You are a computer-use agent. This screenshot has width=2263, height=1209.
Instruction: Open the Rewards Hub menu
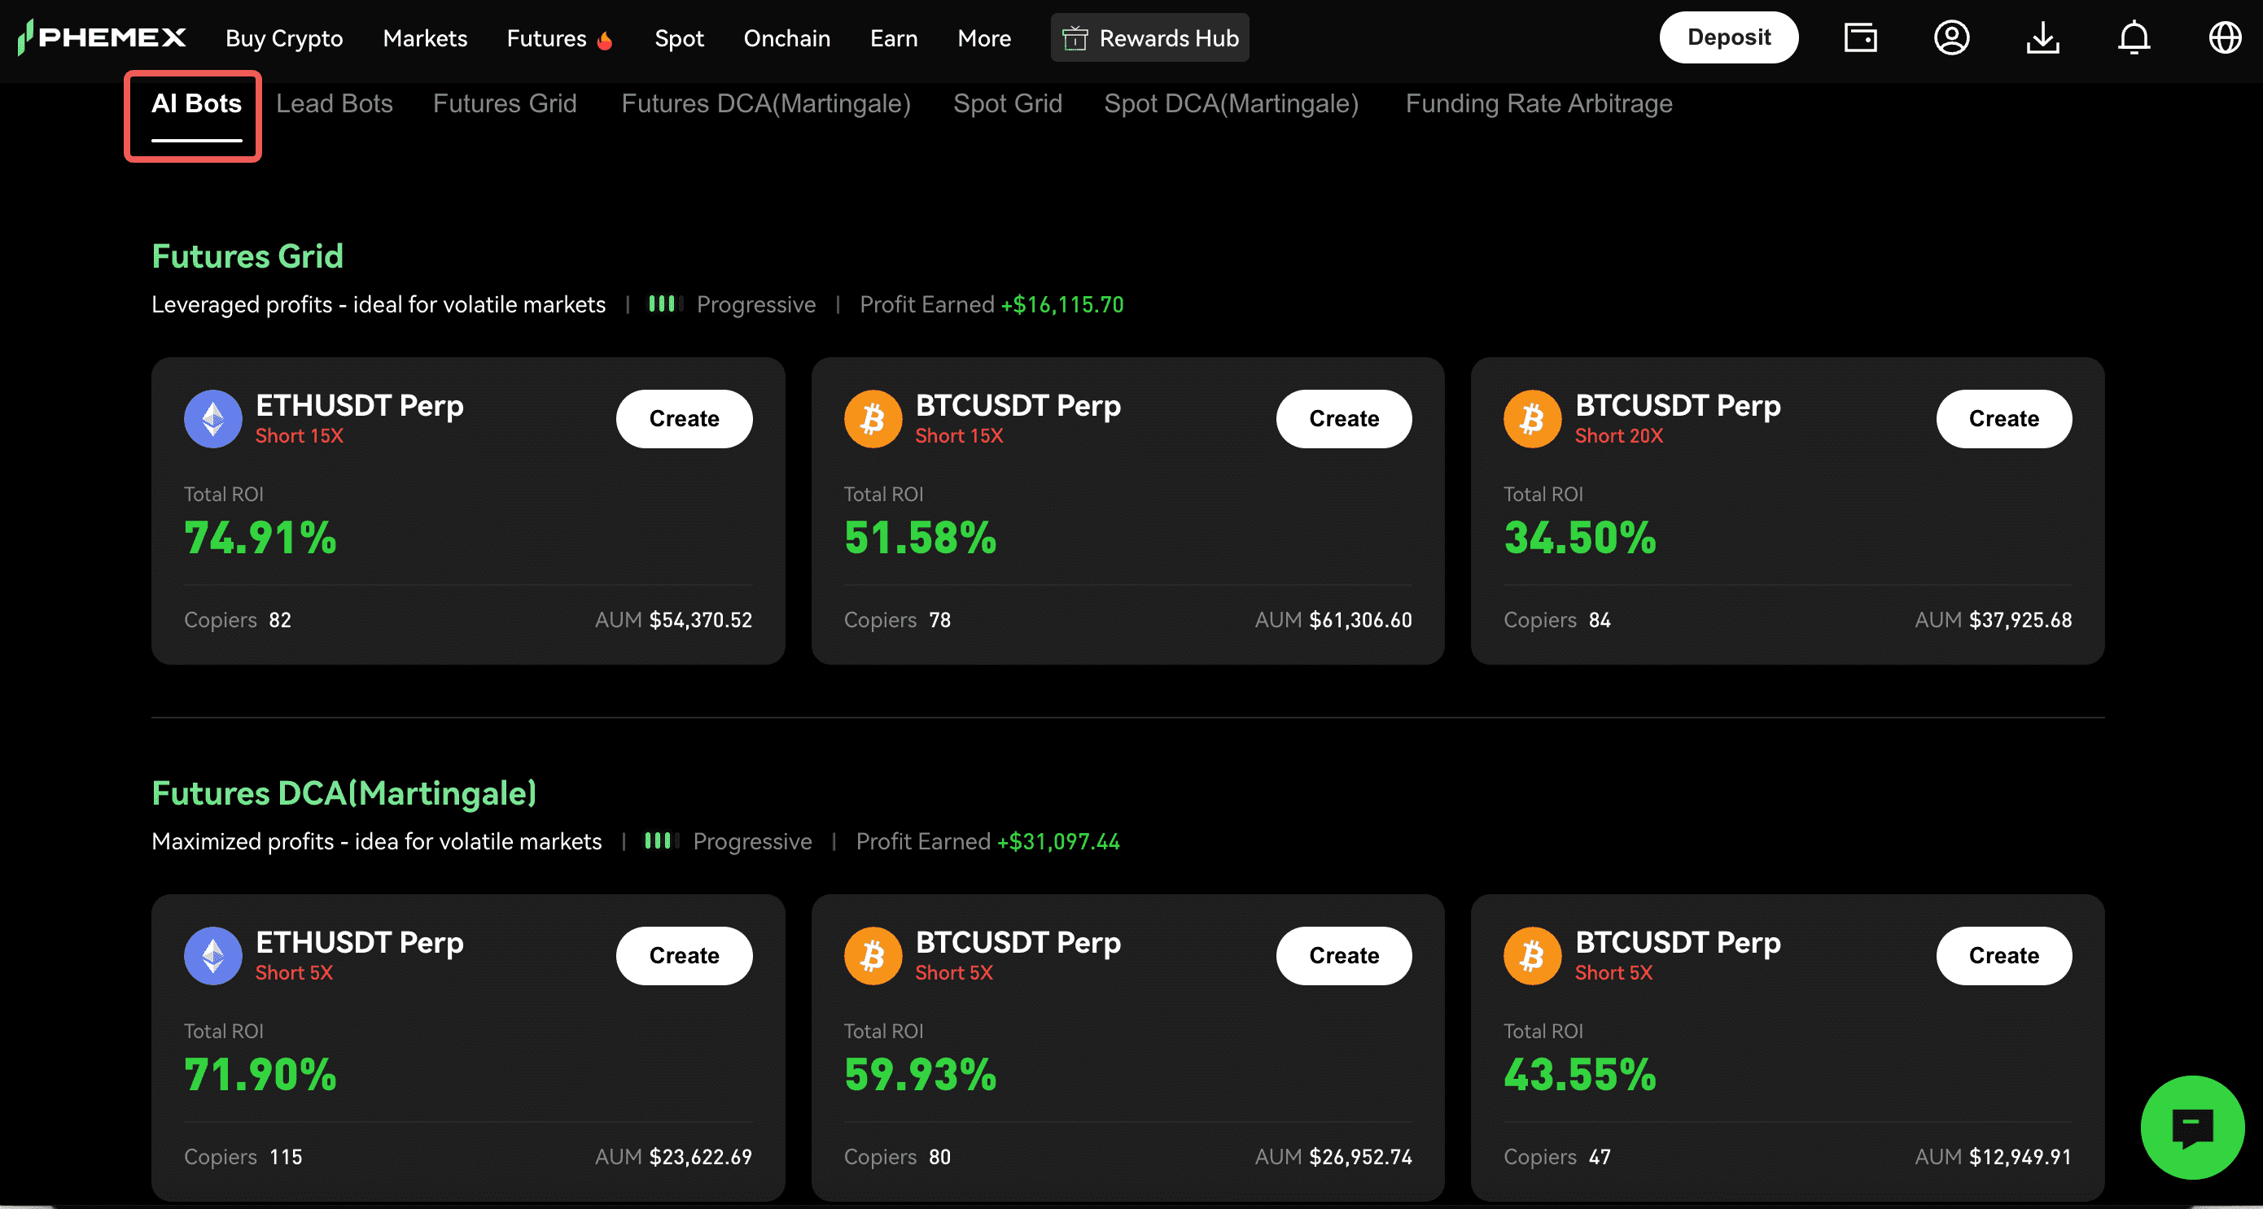[1149, 37]
